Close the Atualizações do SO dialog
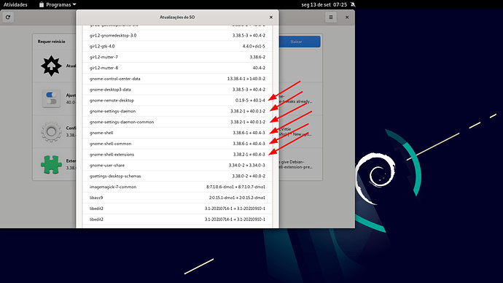Viewport: 503px width, 283px height. [x=270, y=18]
